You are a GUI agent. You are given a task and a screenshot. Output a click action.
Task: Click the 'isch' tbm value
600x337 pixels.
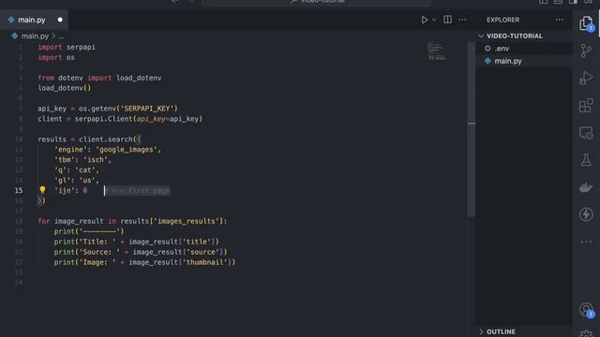(x=96, y=160)
